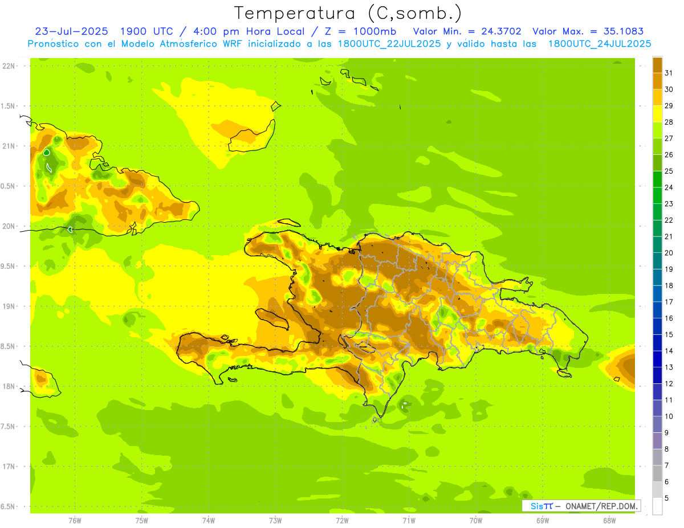The height and width of the screenshot is (528, 684).
Task: Click the '17N' latitude label
Action: pyautogui.click(x=9, y=466)
